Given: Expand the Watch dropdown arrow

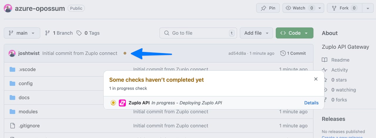Looking at the screenshot, I should point(320,8).
